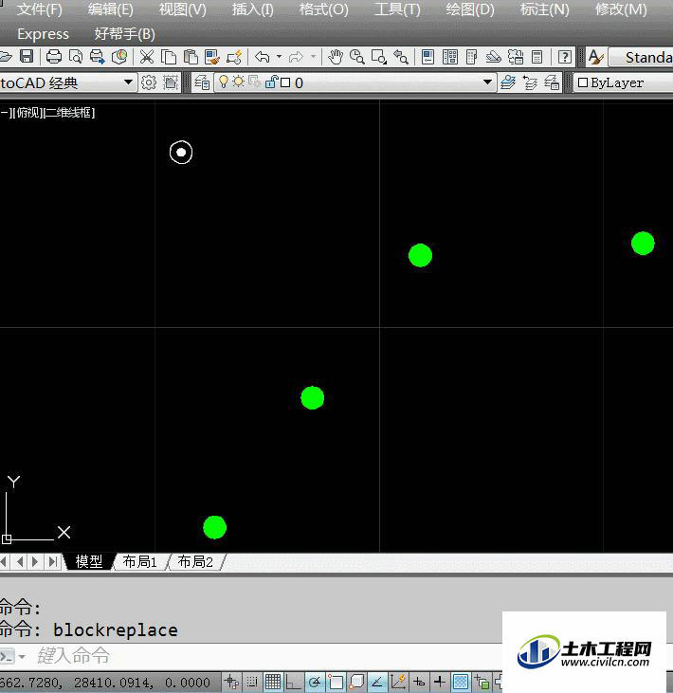Open the Sheet Set Manager icon
This screenshot has width=673, height=693.
pos(494,57)
